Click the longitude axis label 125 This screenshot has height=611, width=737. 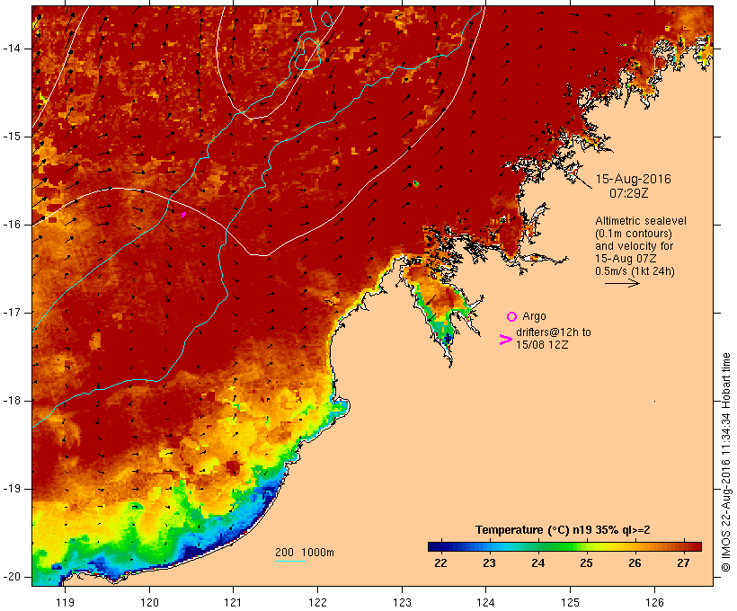point(570,603)
